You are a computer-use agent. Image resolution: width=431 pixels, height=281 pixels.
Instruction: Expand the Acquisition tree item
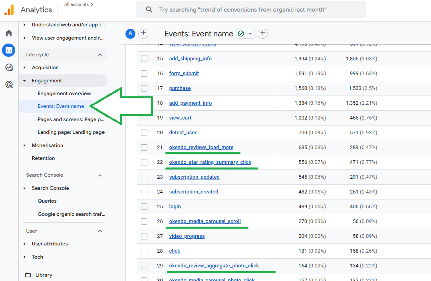point(24,68)
